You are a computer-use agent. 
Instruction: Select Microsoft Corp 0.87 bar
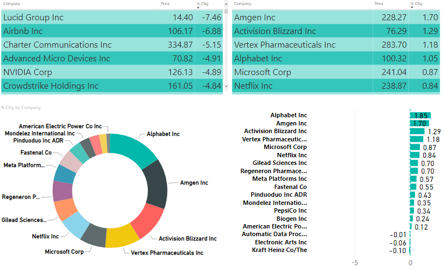click(415, 147)
